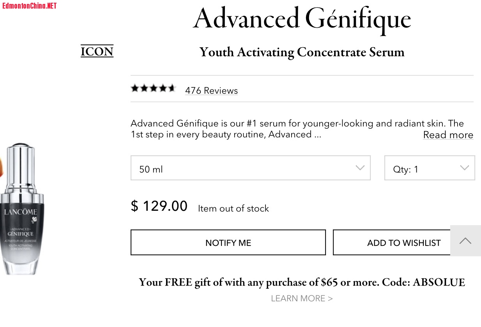481x327 pixels.
Task: Click the EdmontonChina.NET watermark logo
Action: (30, 6)
